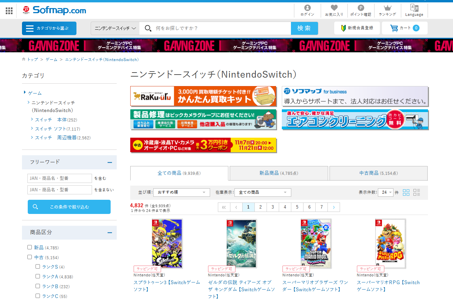Click the 3万円引きクーポン coupon banner
Viewport: 453px width, 300px height.
[x=203, y=145]
